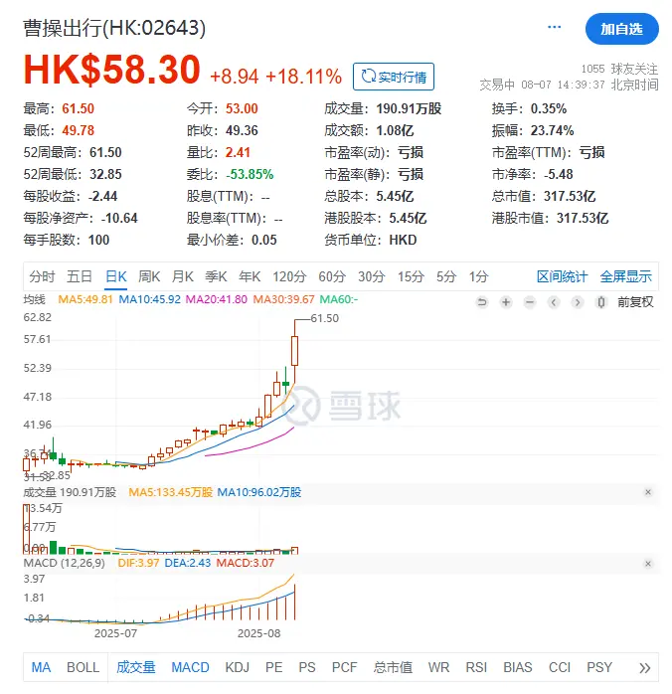Toggle the PS indicator
This screenshot has width=672, height=694.
(307, 667)
